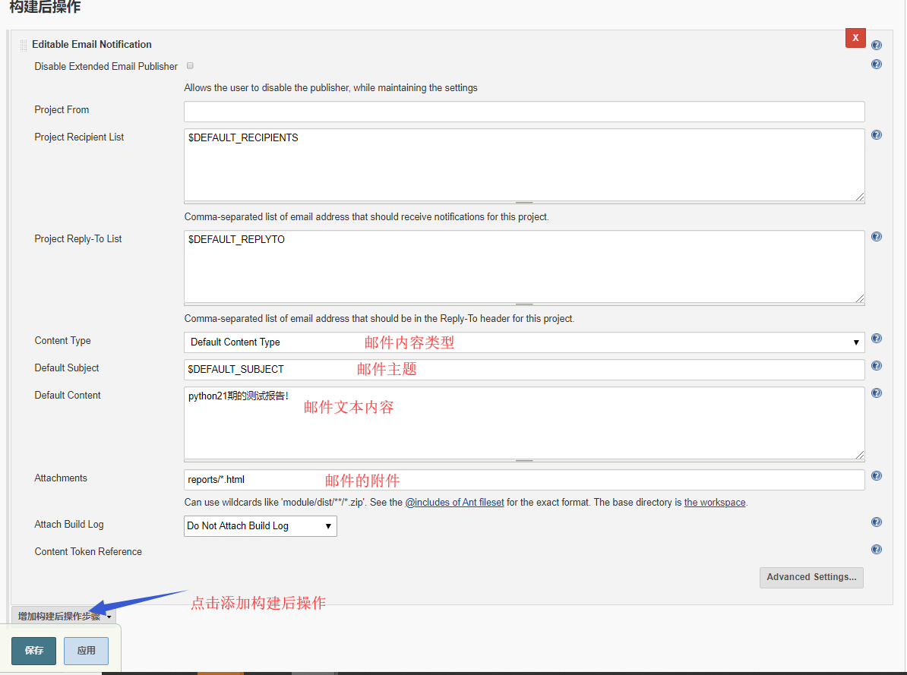Click help icon beside Attachments field
The width and height of the screenshot is (907, 675).
[x=877, y=476]
